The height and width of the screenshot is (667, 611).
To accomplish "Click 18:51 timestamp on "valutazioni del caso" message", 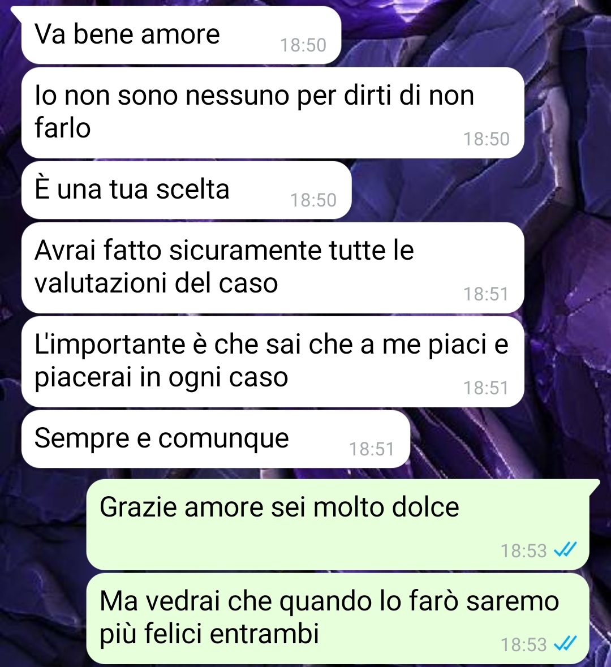I will coord(486,294).
